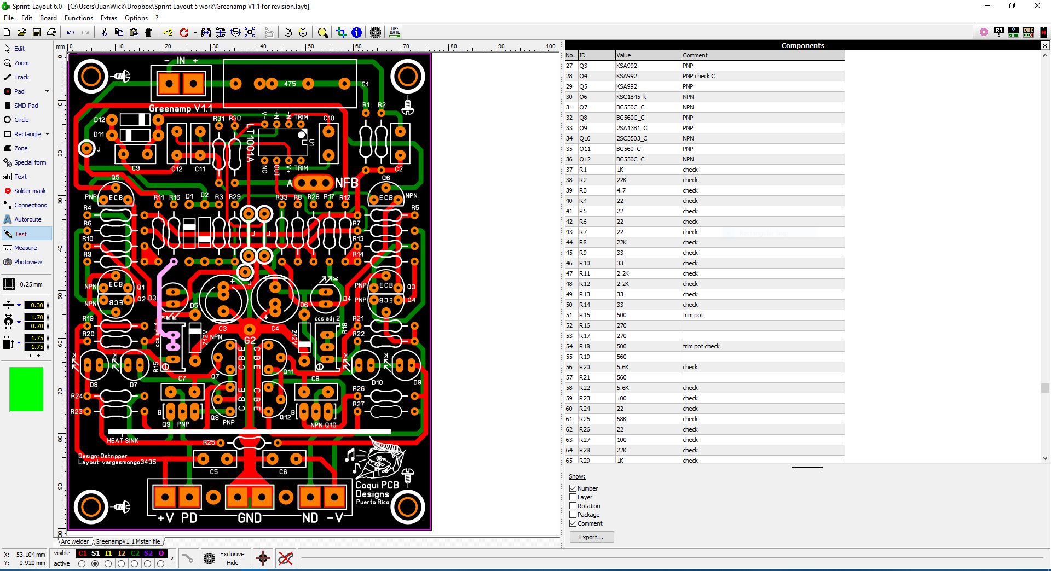Open pad size presets dropdown
Viewport: 1051px width, 571px height.
coord(19,322)
